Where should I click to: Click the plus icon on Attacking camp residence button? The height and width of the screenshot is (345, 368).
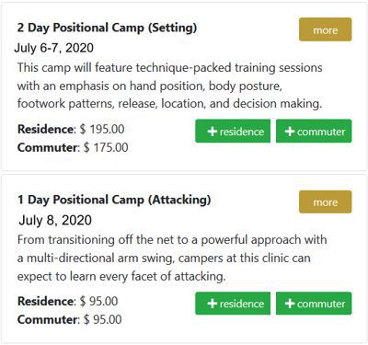point(213,304)
